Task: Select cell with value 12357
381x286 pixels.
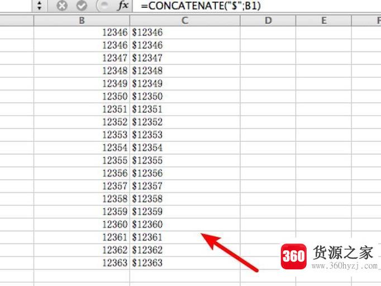Action: tap(82, 186)
